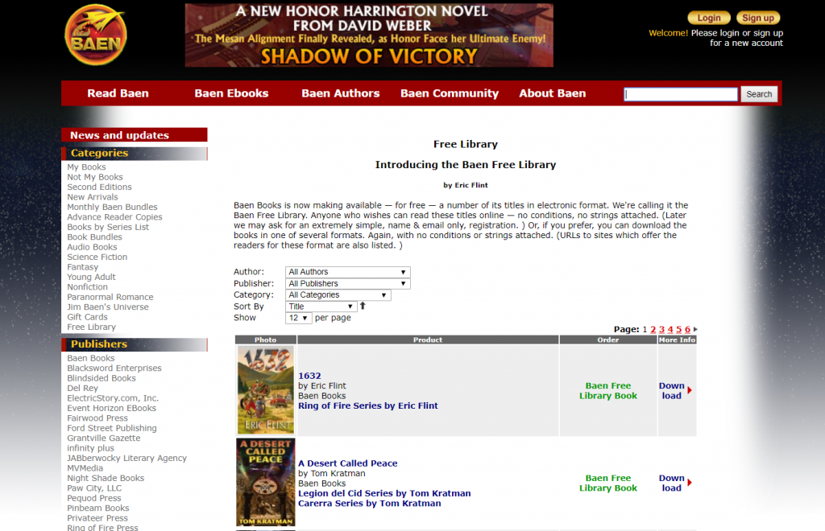825x531 pixels.
Task: Select Blacksword Enterprises publisher
Action: [x=114, y=368]
